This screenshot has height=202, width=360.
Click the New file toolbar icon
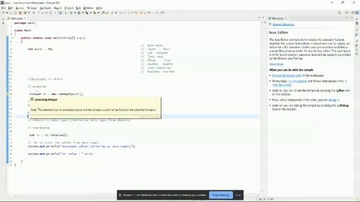coord(3,13)
